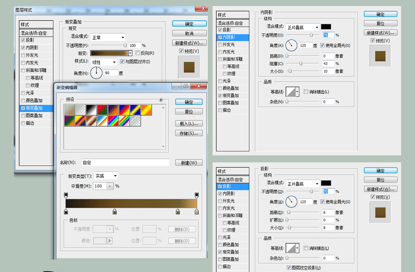Click 取消 in 图层样式 dialog

coord(189,33)
